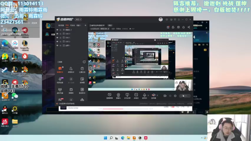
Task: Click the record video icon in bottom bar
Action: coord(165,96)
